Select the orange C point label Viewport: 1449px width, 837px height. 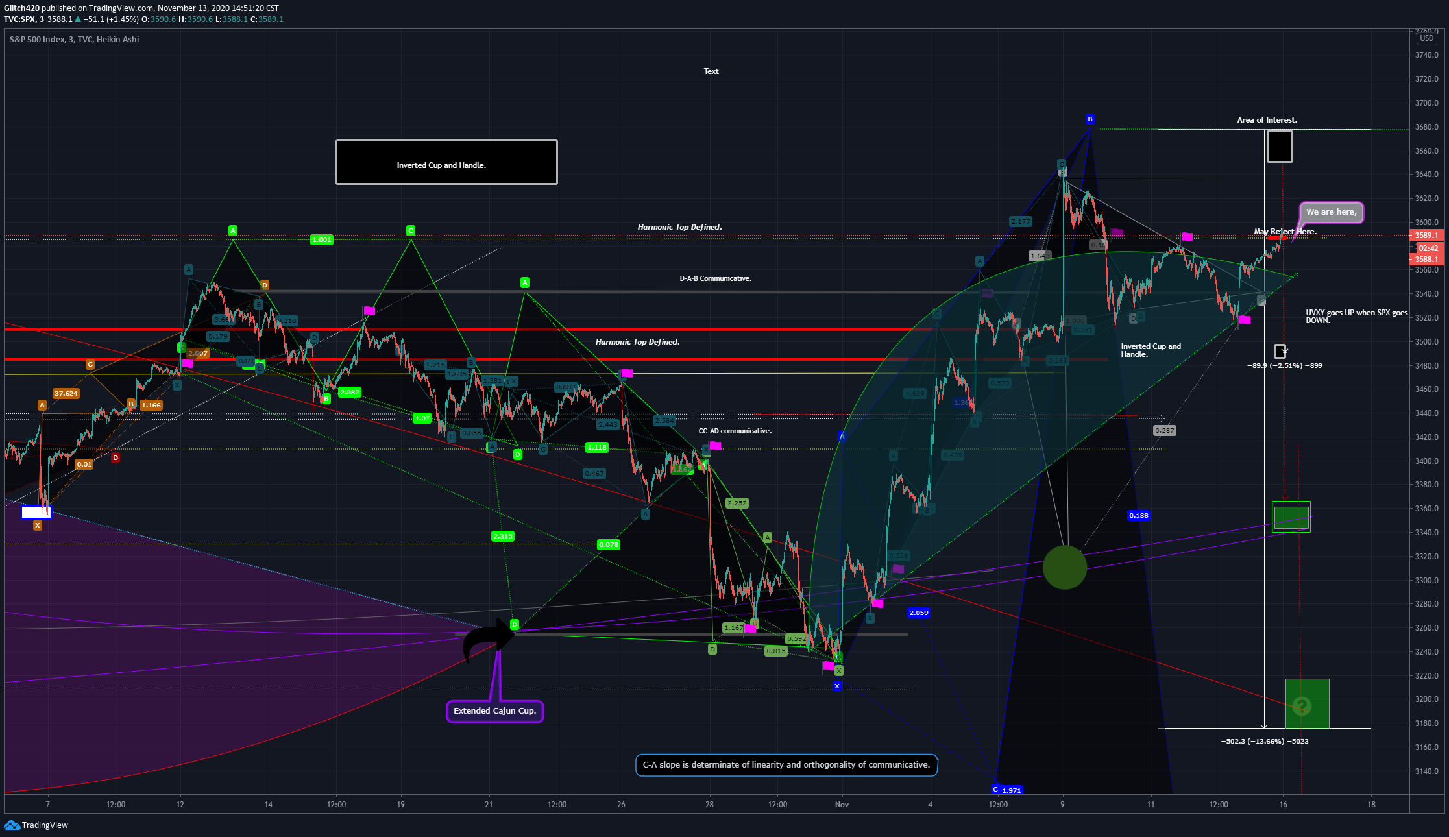[90, 365]
